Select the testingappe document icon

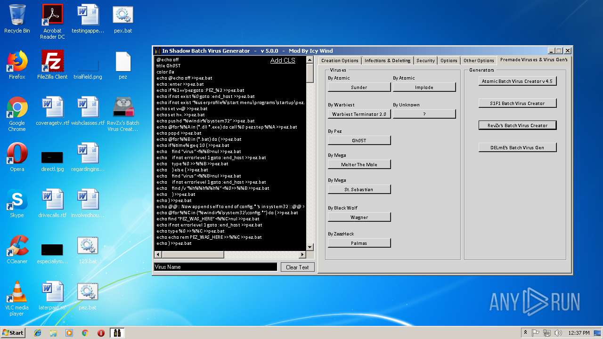(88, 19)
